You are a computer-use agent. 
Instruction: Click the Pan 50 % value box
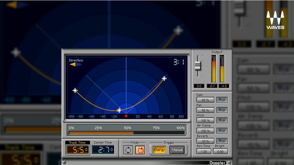(x=205, y=110)
